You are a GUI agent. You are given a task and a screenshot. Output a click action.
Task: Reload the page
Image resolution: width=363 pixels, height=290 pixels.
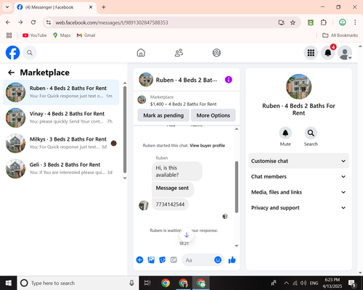(x=33, y=22)
